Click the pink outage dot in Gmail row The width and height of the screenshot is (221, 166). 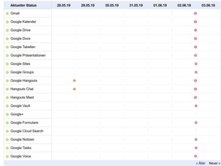pos(195,13)
